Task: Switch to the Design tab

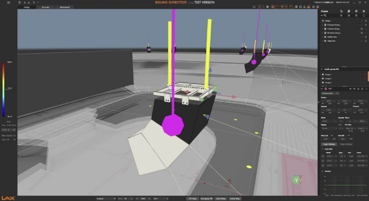Action: coord(27,7)
